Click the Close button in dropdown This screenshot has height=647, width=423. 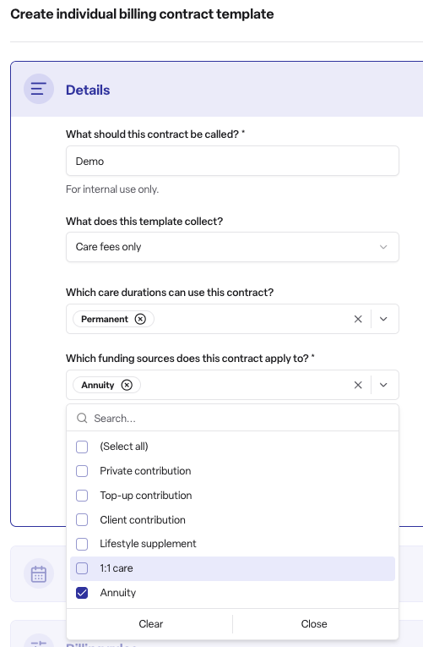[314, 624]
